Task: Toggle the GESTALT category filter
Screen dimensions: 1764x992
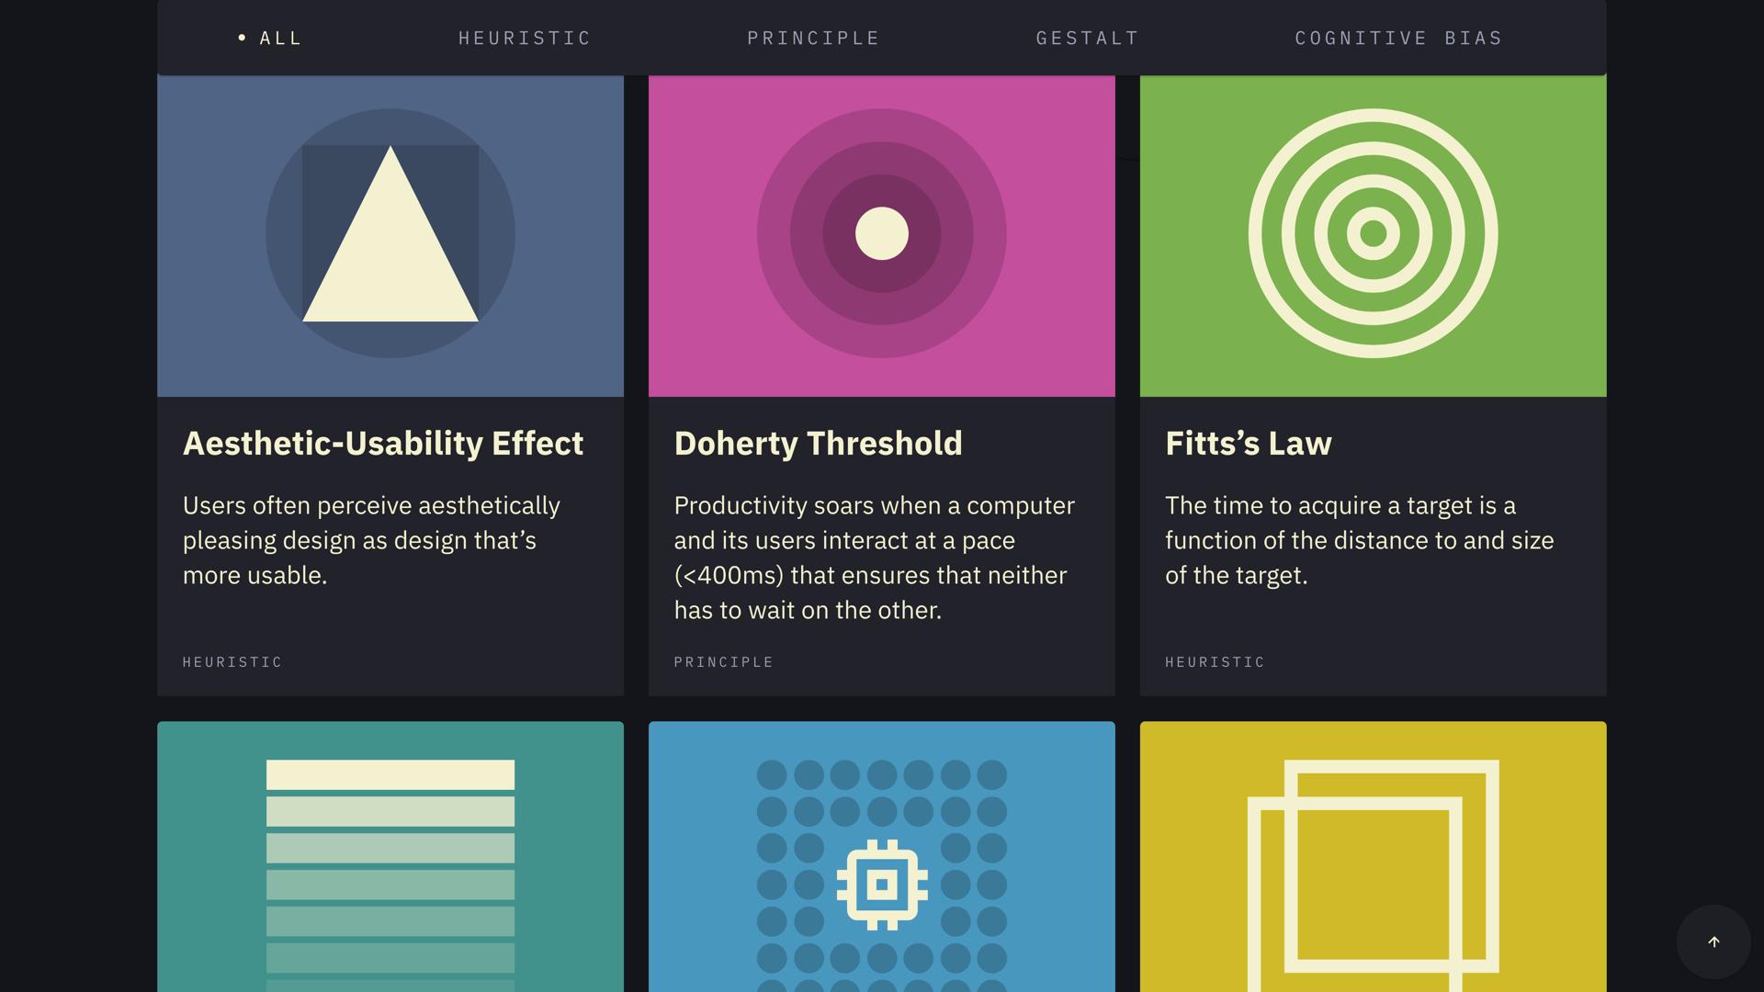Action: 1088,37
